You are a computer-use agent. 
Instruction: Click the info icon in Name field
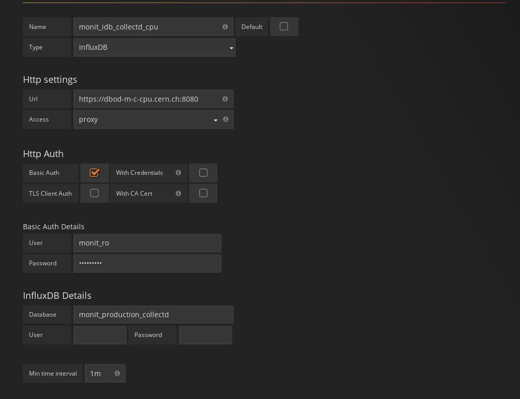(x=225, y=27)
